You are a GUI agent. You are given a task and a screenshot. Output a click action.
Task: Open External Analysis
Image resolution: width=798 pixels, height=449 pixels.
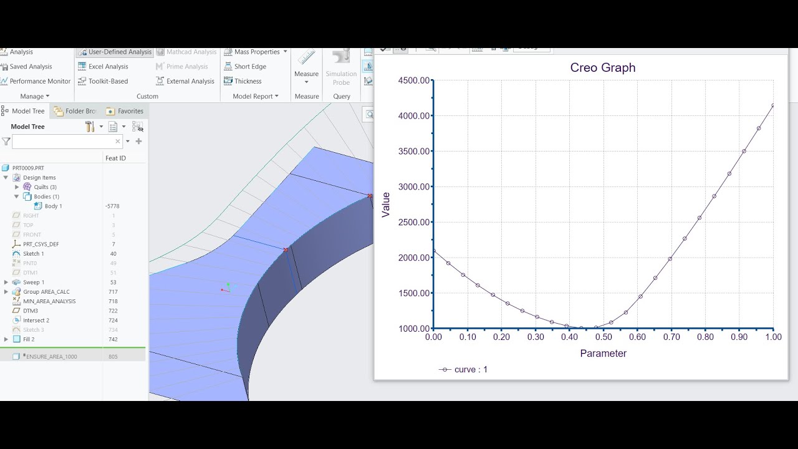[185, 81]
